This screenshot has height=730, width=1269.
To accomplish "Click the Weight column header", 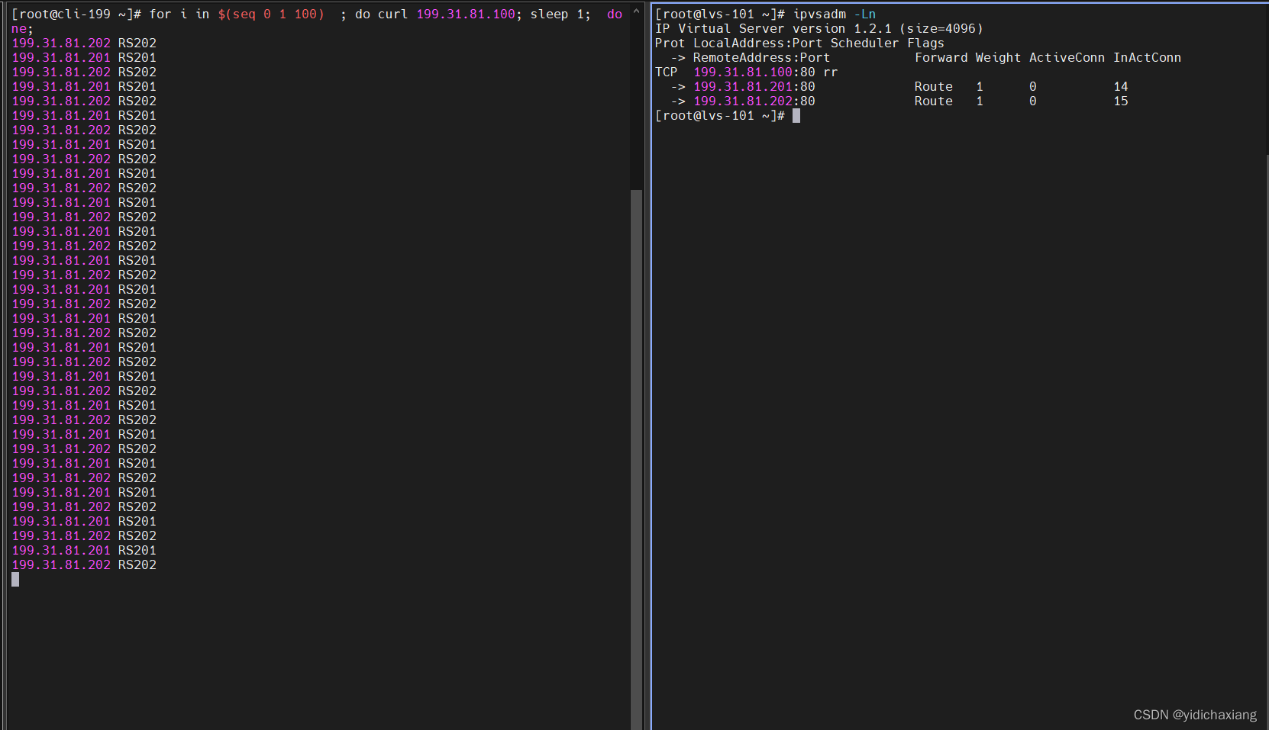I will 999,58.
